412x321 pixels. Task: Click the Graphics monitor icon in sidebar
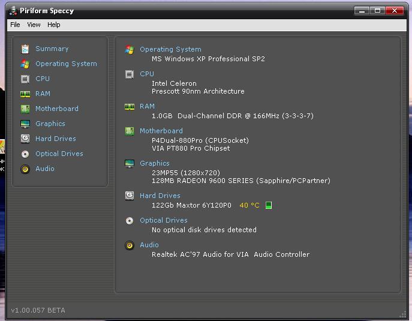coord(25,124)
